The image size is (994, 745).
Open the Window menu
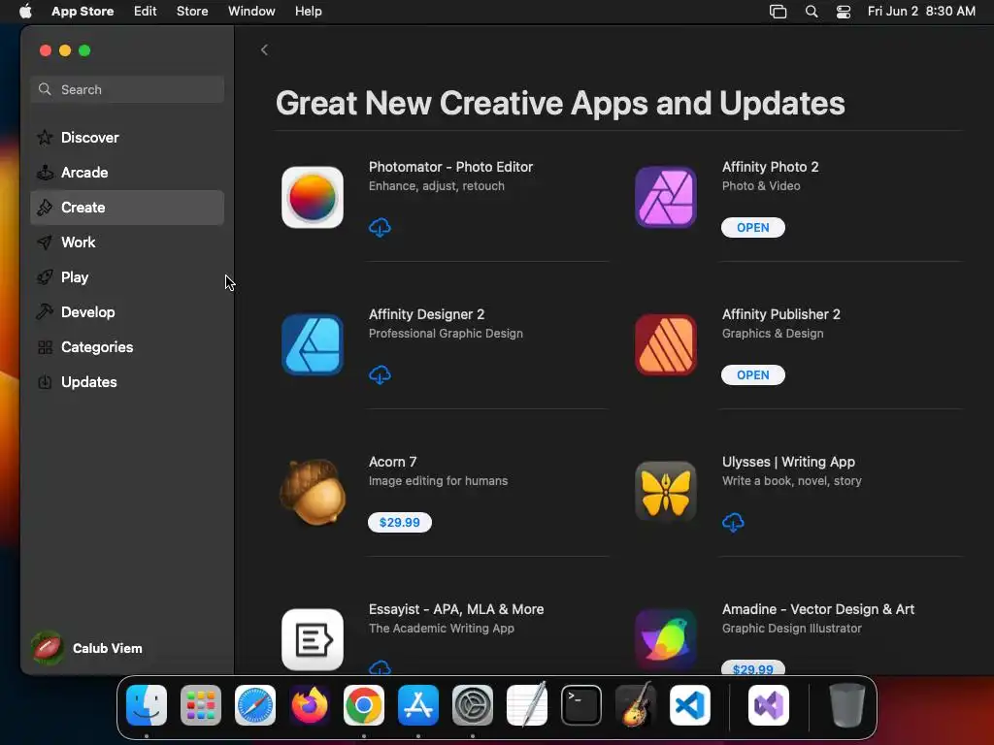coord(251,11)
